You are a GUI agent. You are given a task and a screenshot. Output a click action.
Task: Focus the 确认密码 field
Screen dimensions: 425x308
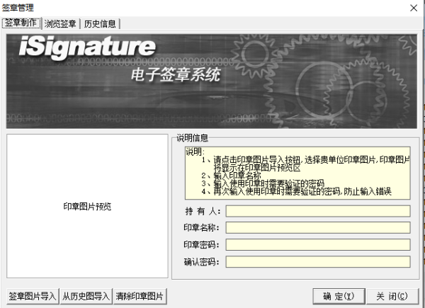[318, 262]
